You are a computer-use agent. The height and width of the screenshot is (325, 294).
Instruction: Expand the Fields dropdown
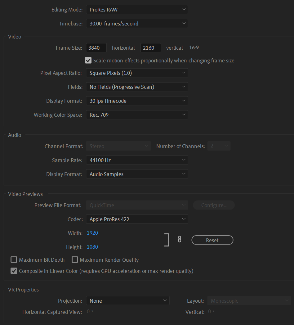[137, 87]
